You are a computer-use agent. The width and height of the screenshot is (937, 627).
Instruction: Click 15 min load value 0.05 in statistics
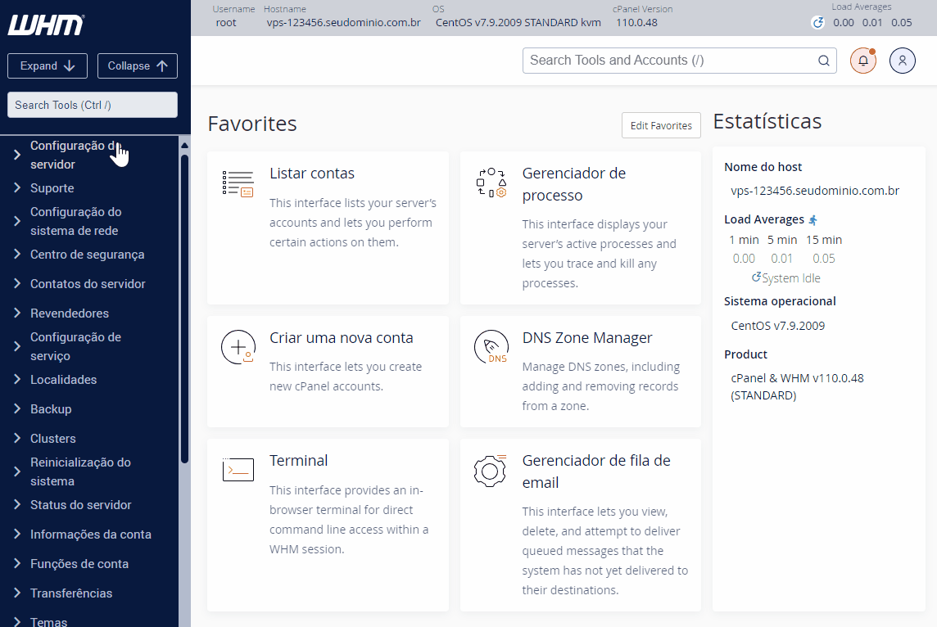click(823, 259)
